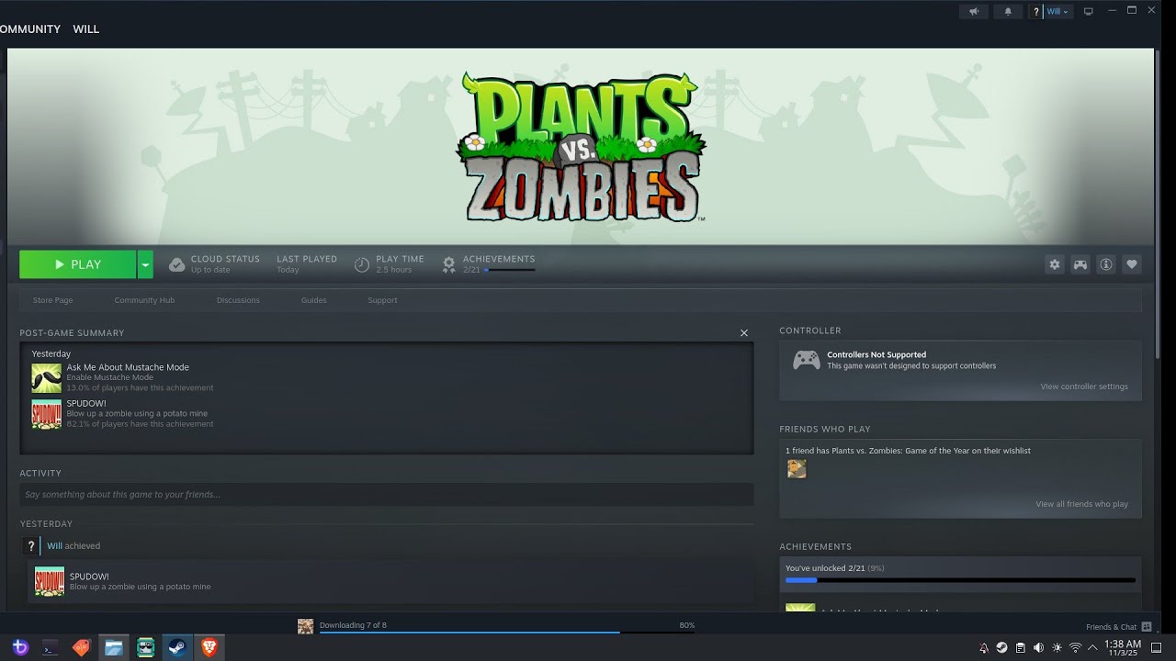Open Brave browser from the taskbar
This screenshot has height=661, width=1176.
209,647
